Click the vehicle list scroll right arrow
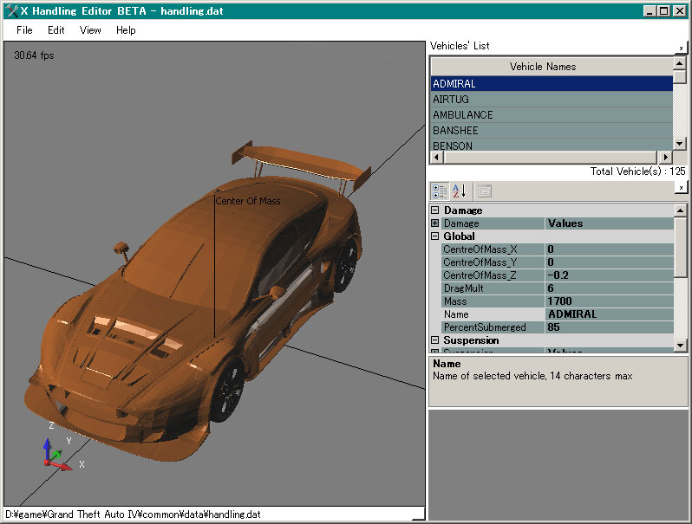 pyautogui.click(x=665, y=157)
